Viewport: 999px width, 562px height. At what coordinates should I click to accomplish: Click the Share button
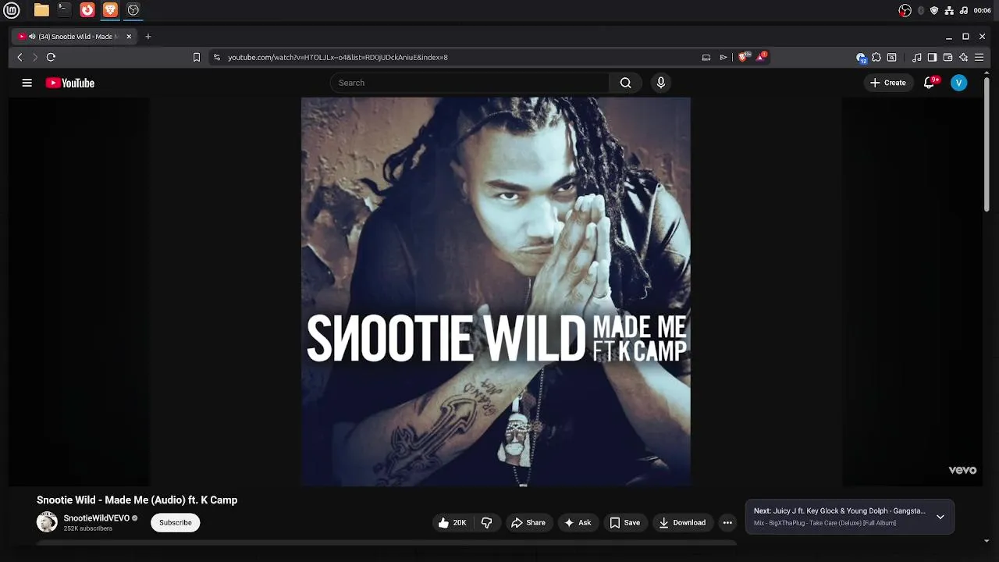(x=528, y=523)
